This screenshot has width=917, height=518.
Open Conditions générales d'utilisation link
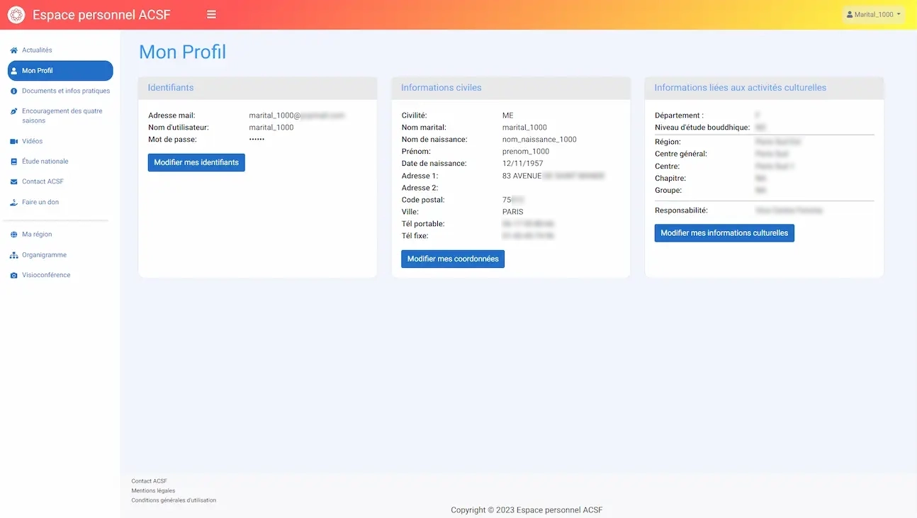174,500
